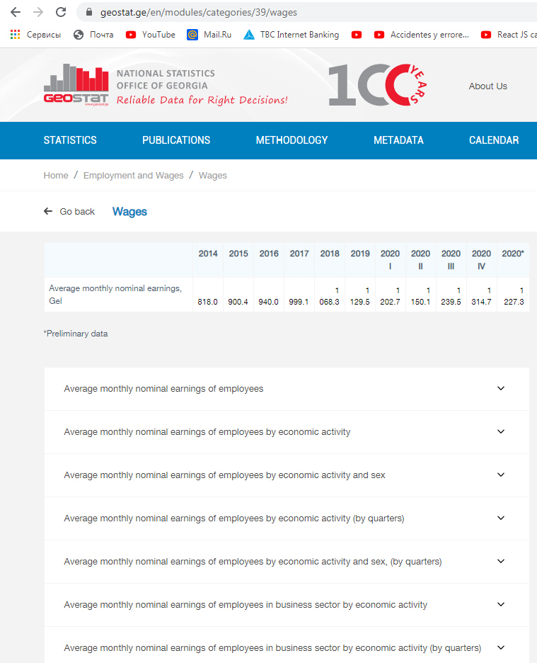
Task: Click the 100 Years anniversary logo
Action: (379, 85)
